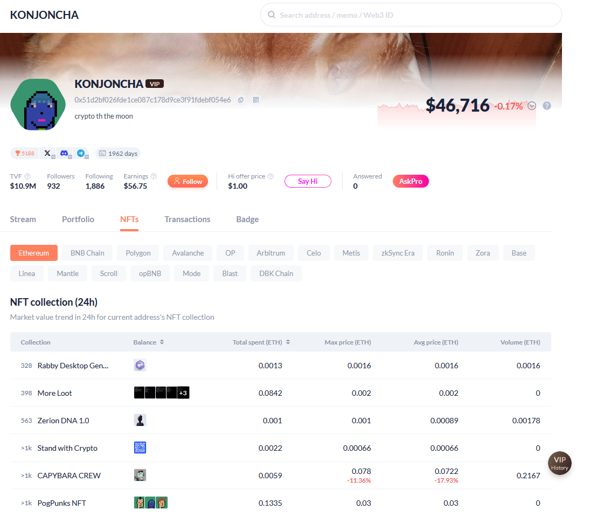Select the Ethereum chain filter

(34, 253)
